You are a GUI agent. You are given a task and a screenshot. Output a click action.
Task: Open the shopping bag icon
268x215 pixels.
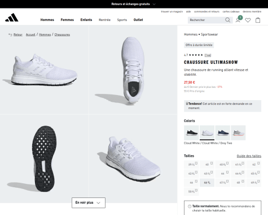[258, 20]
